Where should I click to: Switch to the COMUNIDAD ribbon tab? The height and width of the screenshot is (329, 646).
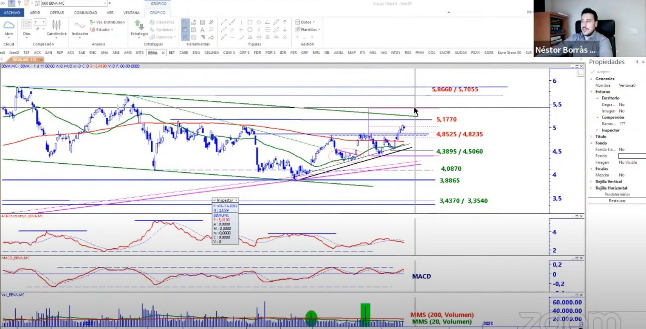coord(85,13)
